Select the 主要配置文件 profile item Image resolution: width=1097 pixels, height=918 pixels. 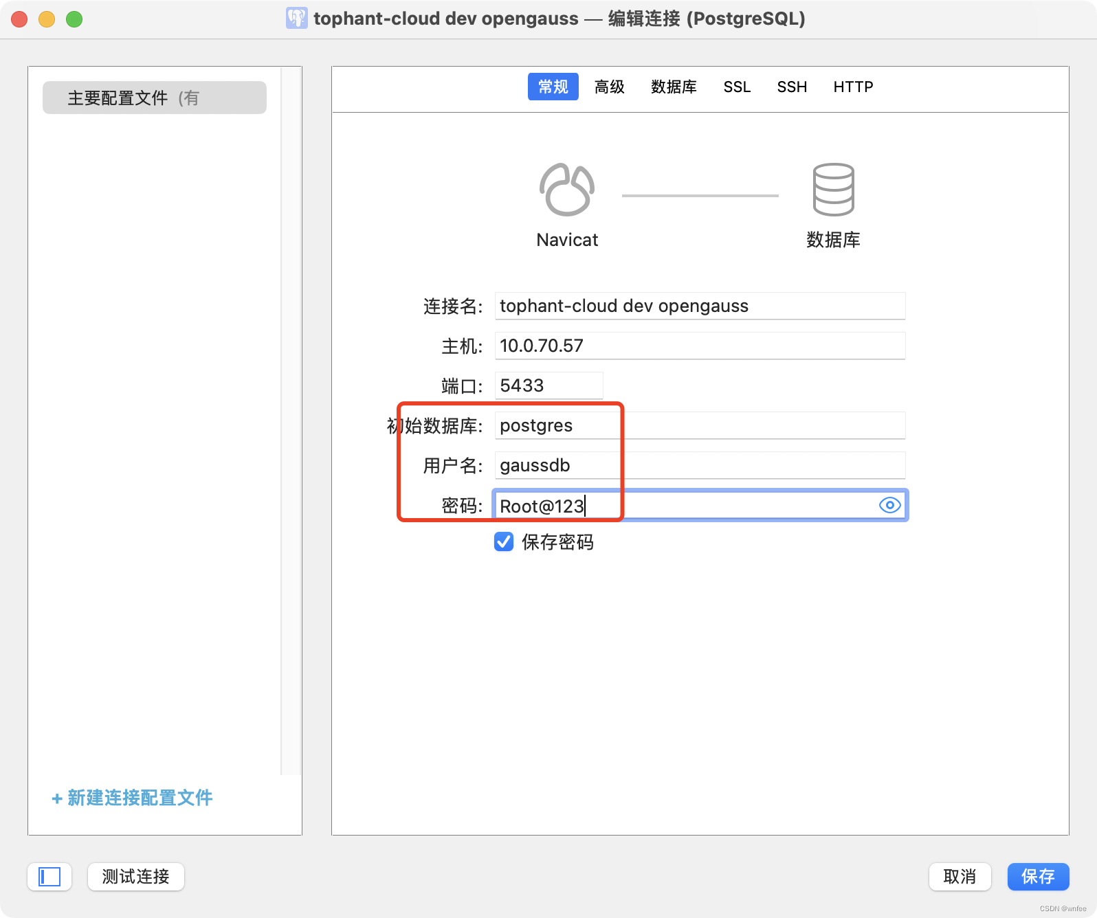155,98
